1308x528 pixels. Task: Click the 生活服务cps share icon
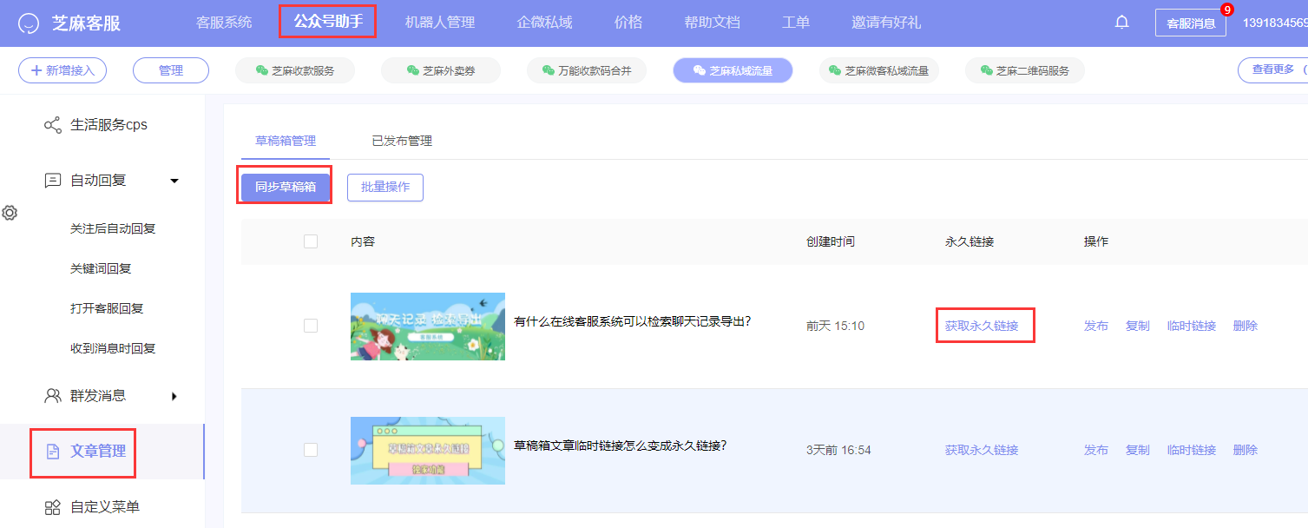point(52,125)
